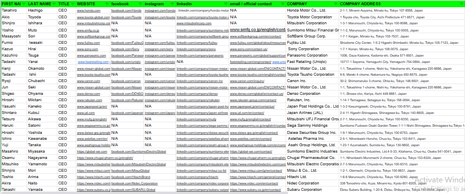Open the linkedin.com/company/fujitsu link
Screen dimensions: 465x194
196,43
